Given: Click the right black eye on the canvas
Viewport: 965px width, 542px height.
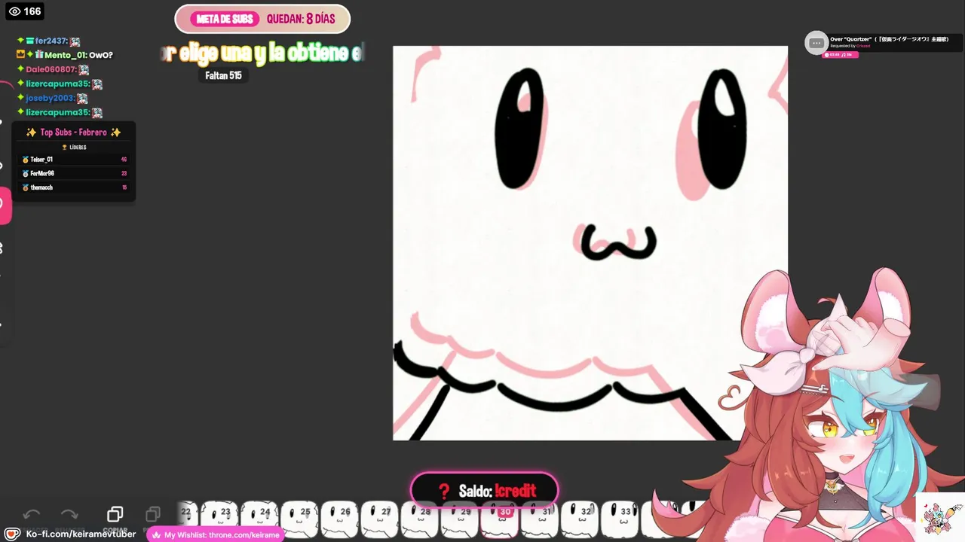Looking at the screenshot, I should [721, 129].
